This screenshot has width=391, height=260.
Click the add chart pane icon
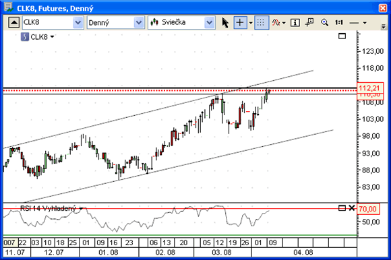click(x=309, y=23)
